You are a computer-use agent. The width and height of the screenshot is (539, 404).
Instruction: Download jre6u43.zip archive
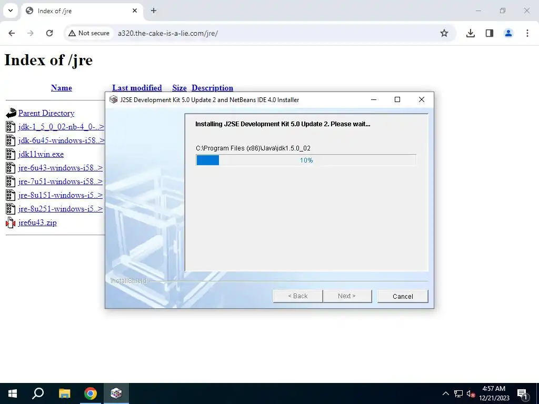37,223
